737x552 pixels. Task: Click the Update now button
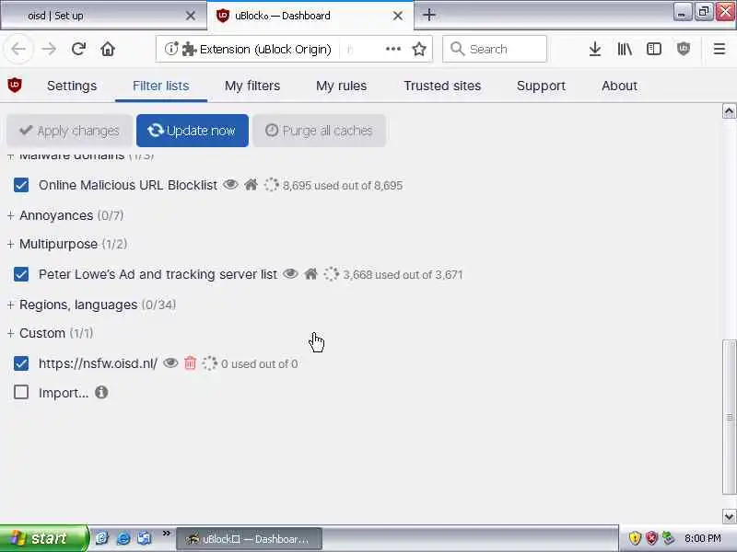click(193, 131)
